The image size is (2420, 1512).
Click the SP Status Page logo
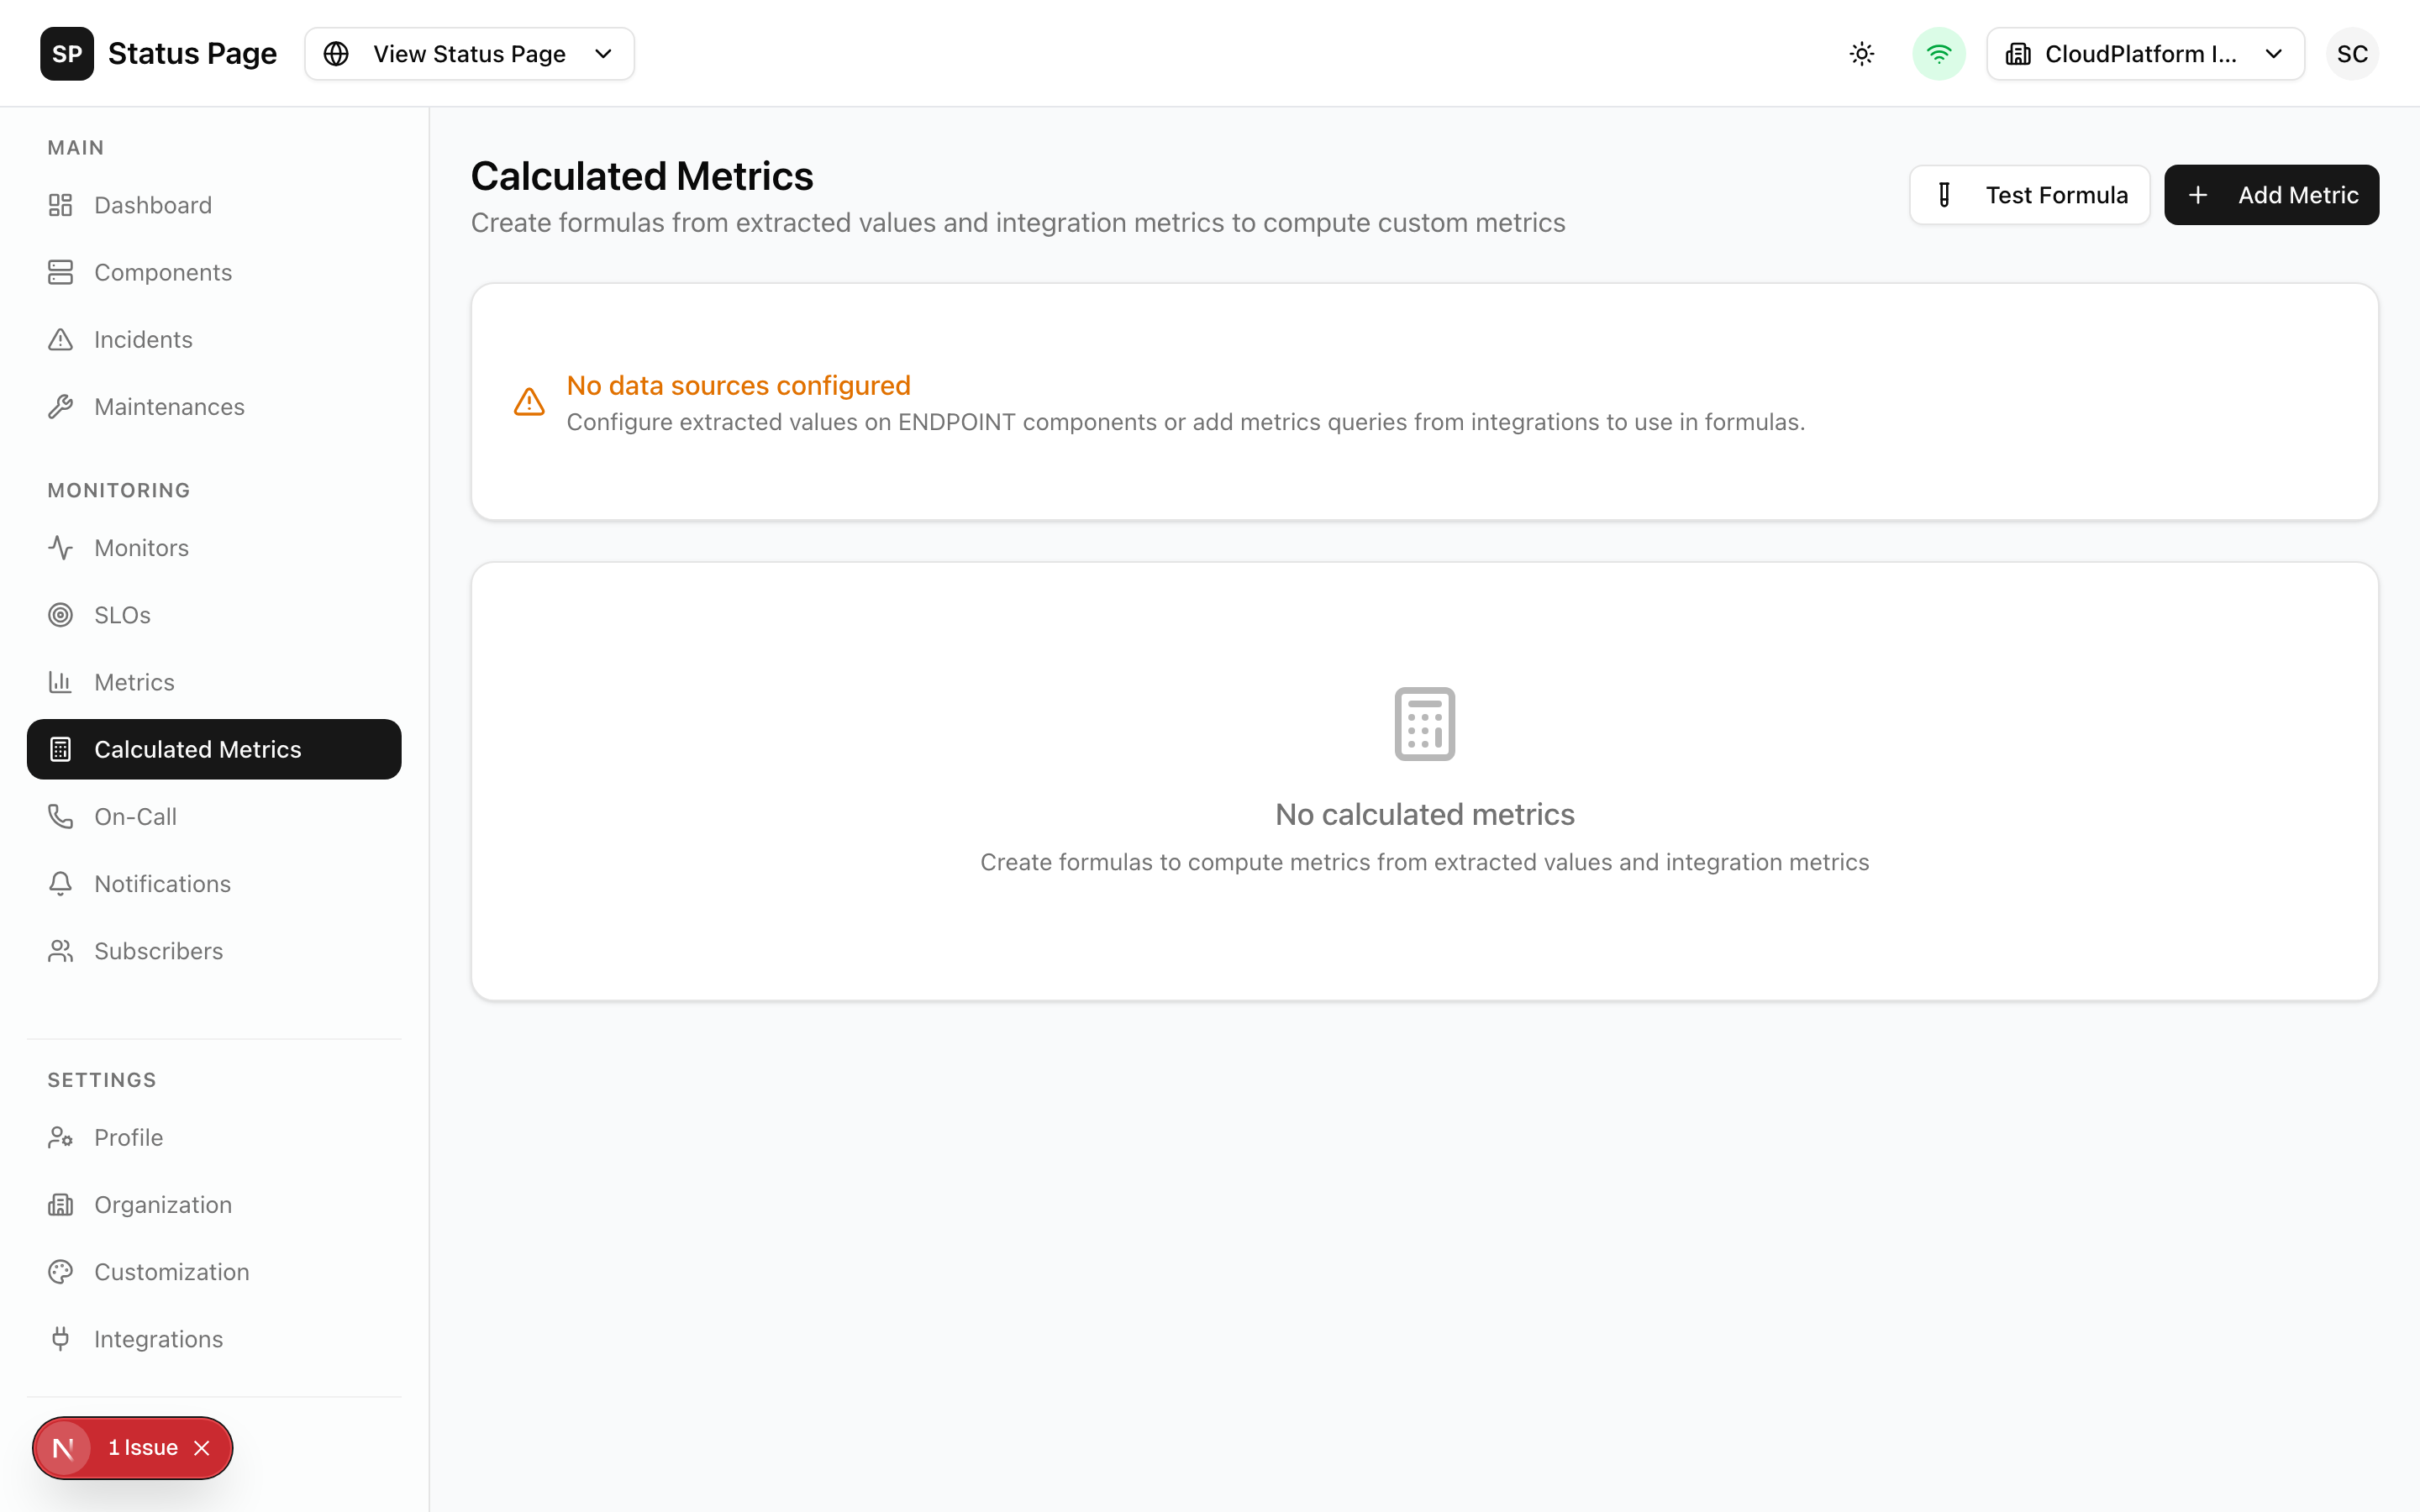67,53
